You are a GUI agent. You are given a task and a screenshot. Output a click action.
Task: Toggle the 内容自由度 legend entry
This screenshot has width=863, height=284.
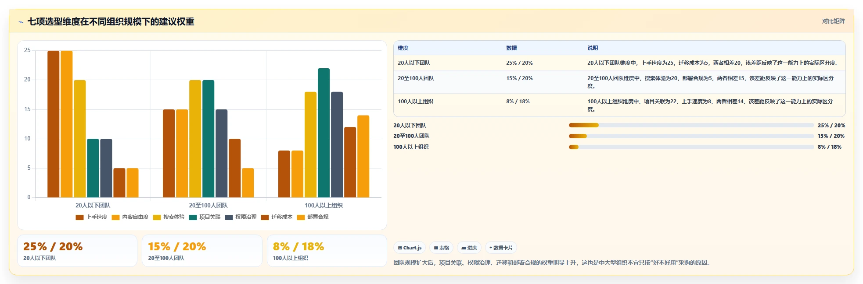130,217
